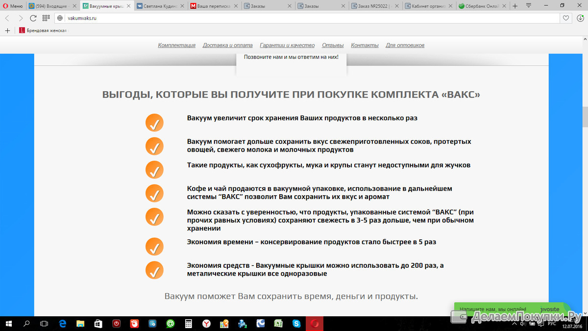
Task: Open File Explorer from taskbar
Action: (80, 323)
